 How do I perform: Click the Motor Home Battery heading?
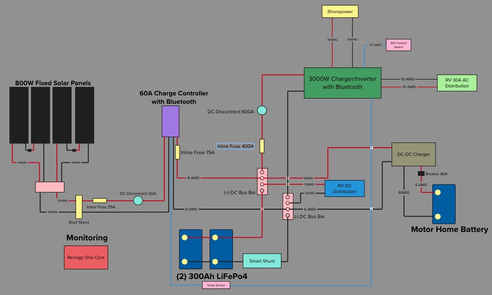pos(449,229)
